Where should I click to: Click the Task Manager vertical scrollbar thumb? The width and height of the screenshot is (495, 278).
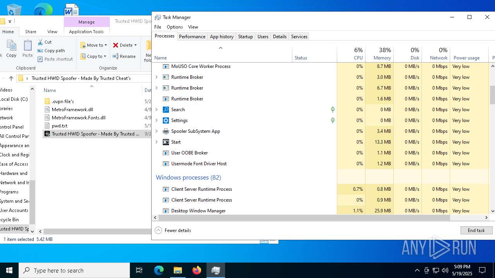click(x=492, y=95)
